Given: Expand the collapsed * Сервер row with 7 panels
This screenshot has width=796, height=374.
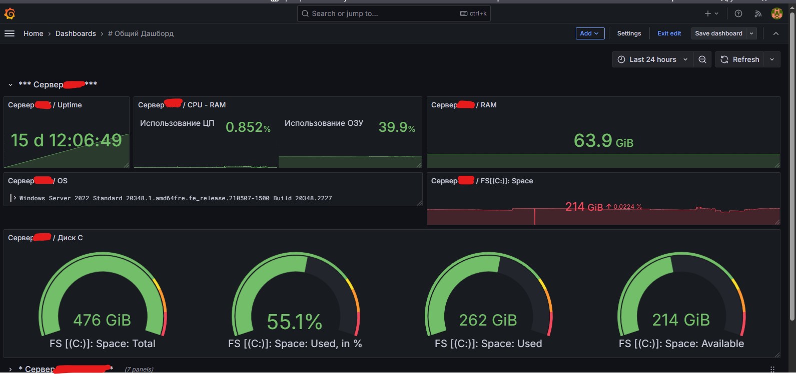Looking at the screenshot, I should click(x=11, y=370).
